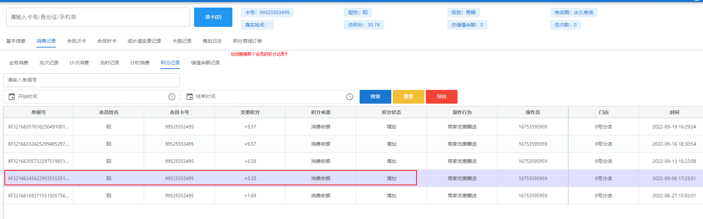
Task: Click the calendar icon in end time field
Action: pos(190,97)
